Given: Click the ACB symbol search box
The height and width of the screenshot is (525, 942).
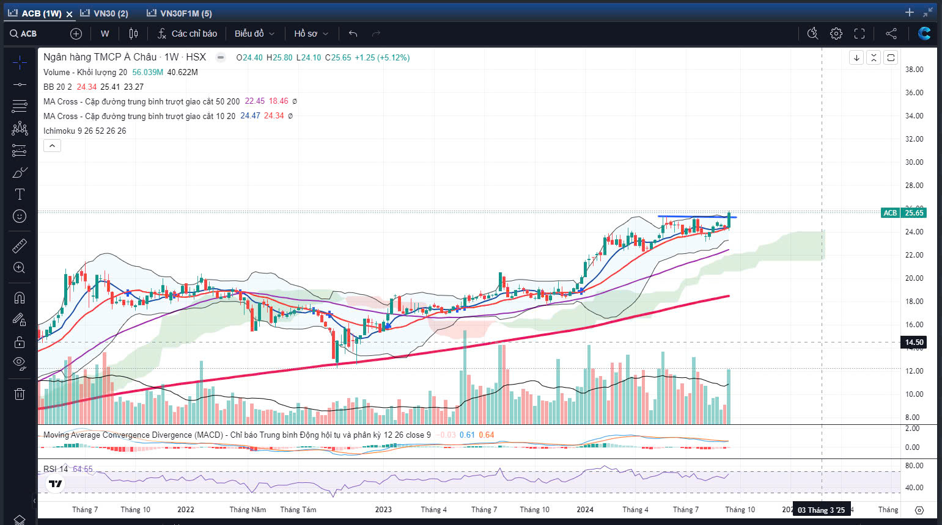Looking at the screenshot, I should [23, 34].
